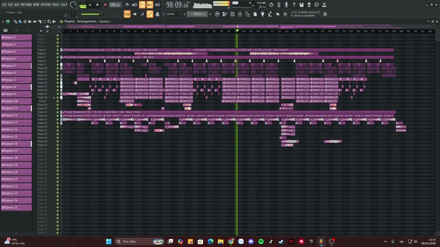Viewport: 440px width, 247px height.
Task: Open the Playlist view button
Action: pyautogui.click(x=217, y=14)
